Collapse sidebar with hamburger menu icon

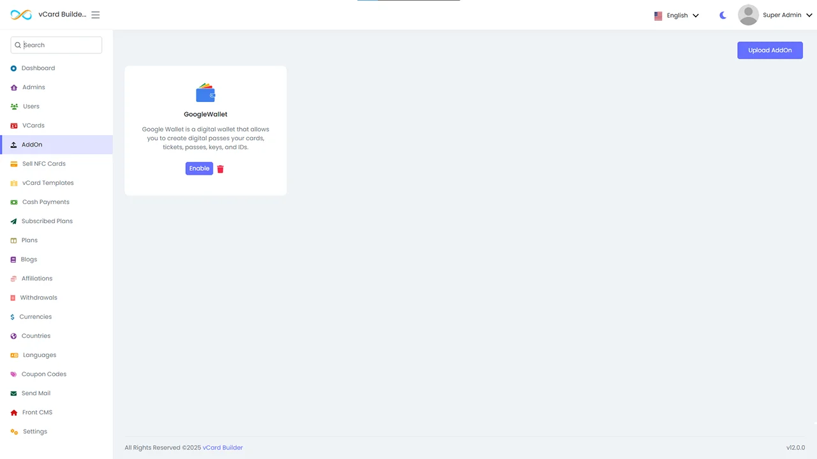pyautogui.click(x=96, y=15)
